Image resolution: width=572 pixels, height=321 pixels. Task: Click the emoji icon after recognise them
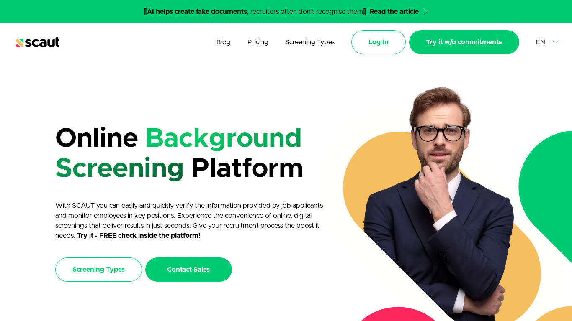click(x=365, y=12)
